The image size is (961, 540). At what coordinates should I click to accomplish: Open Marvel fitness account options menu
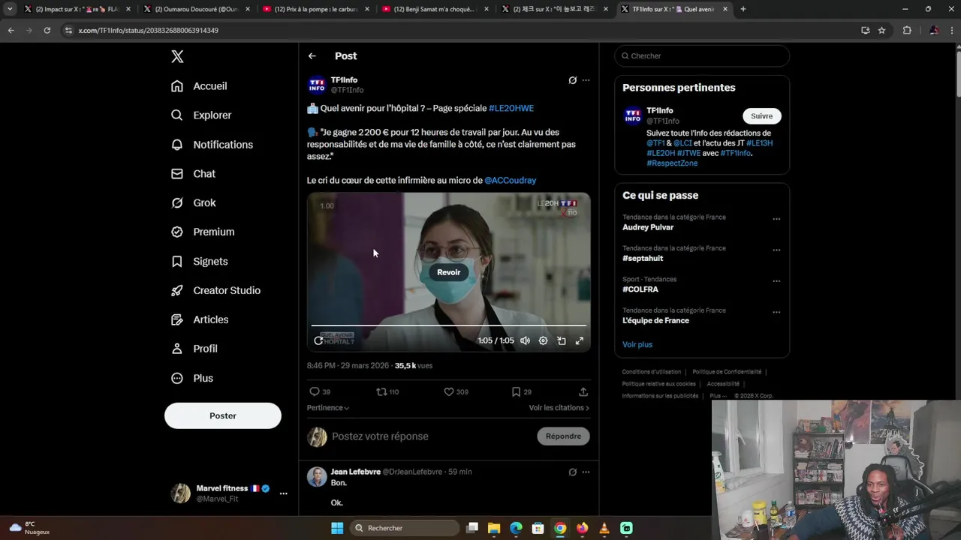tap(283, 493)
